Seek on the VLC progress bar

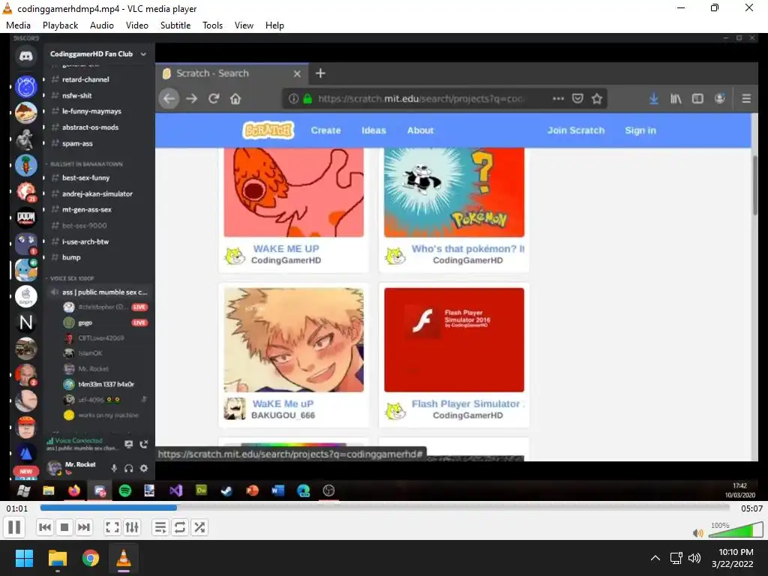[x=385, y=508]
